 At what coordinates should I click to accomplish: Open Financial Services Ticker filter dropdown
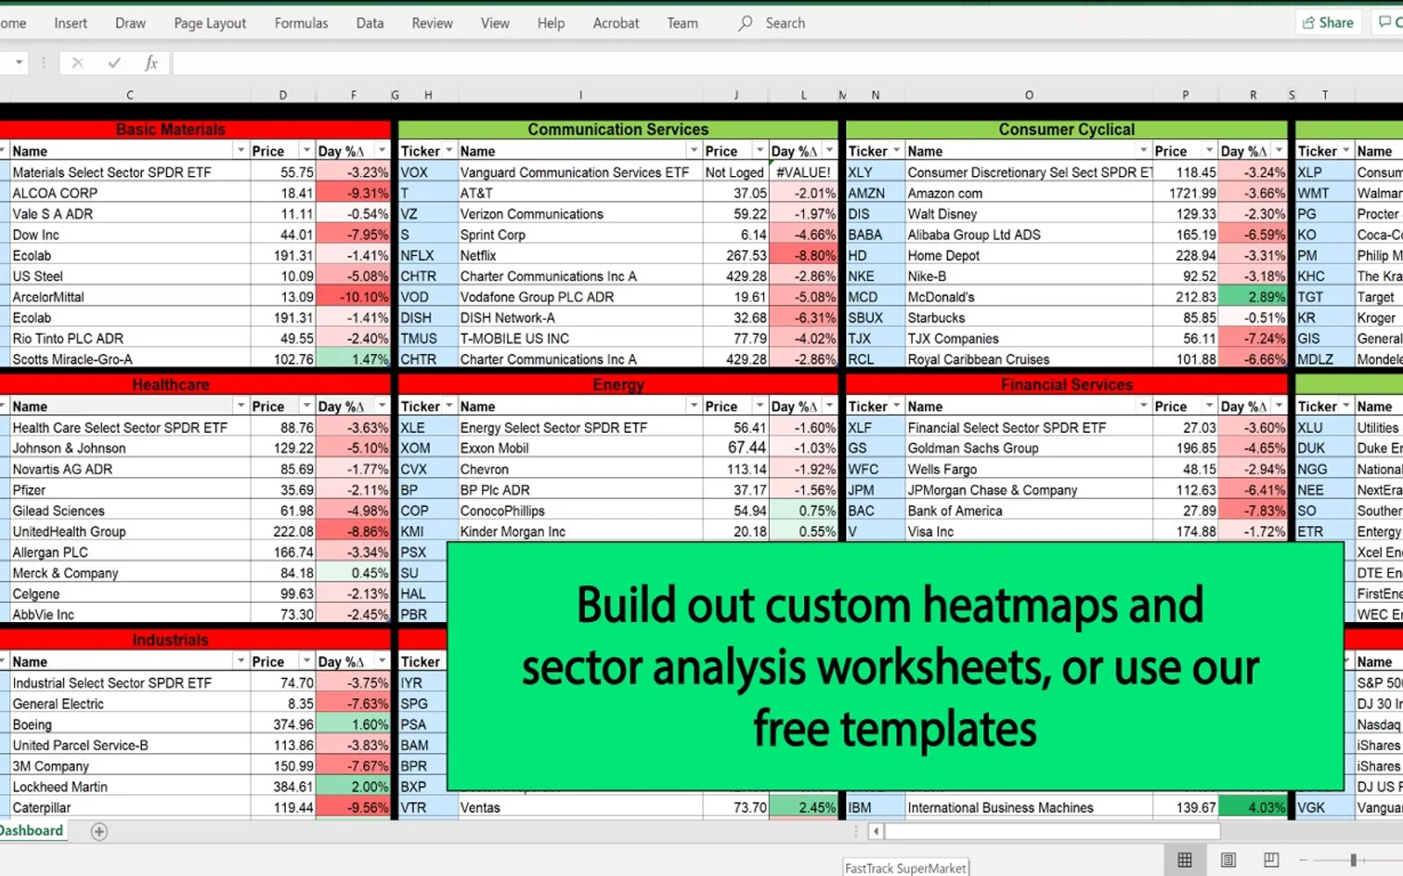(x=896, y=406)
